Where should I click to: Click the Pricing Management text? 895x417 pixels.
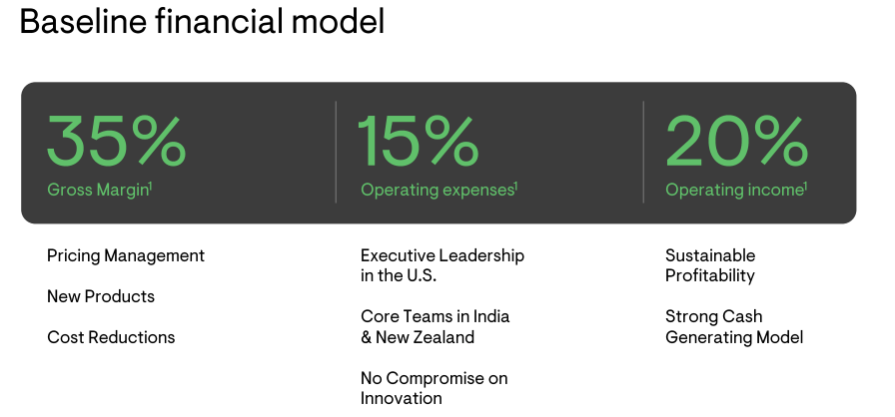(x=126, y=255)
